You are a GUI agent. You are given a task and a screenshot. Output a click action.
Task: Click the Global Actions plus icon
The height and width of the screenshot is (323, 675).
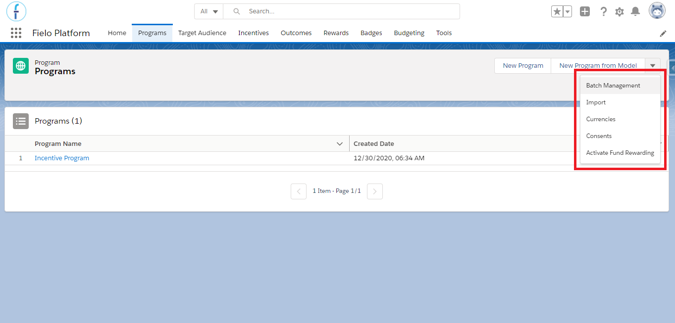[x=585, y=11]
